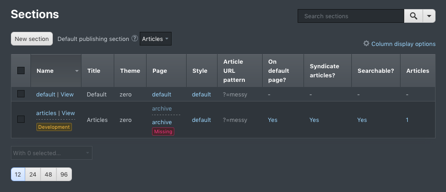Toggle Searchable Yes for articles
The width and height of the screenshot is (446, 192).
pos(362,120)
